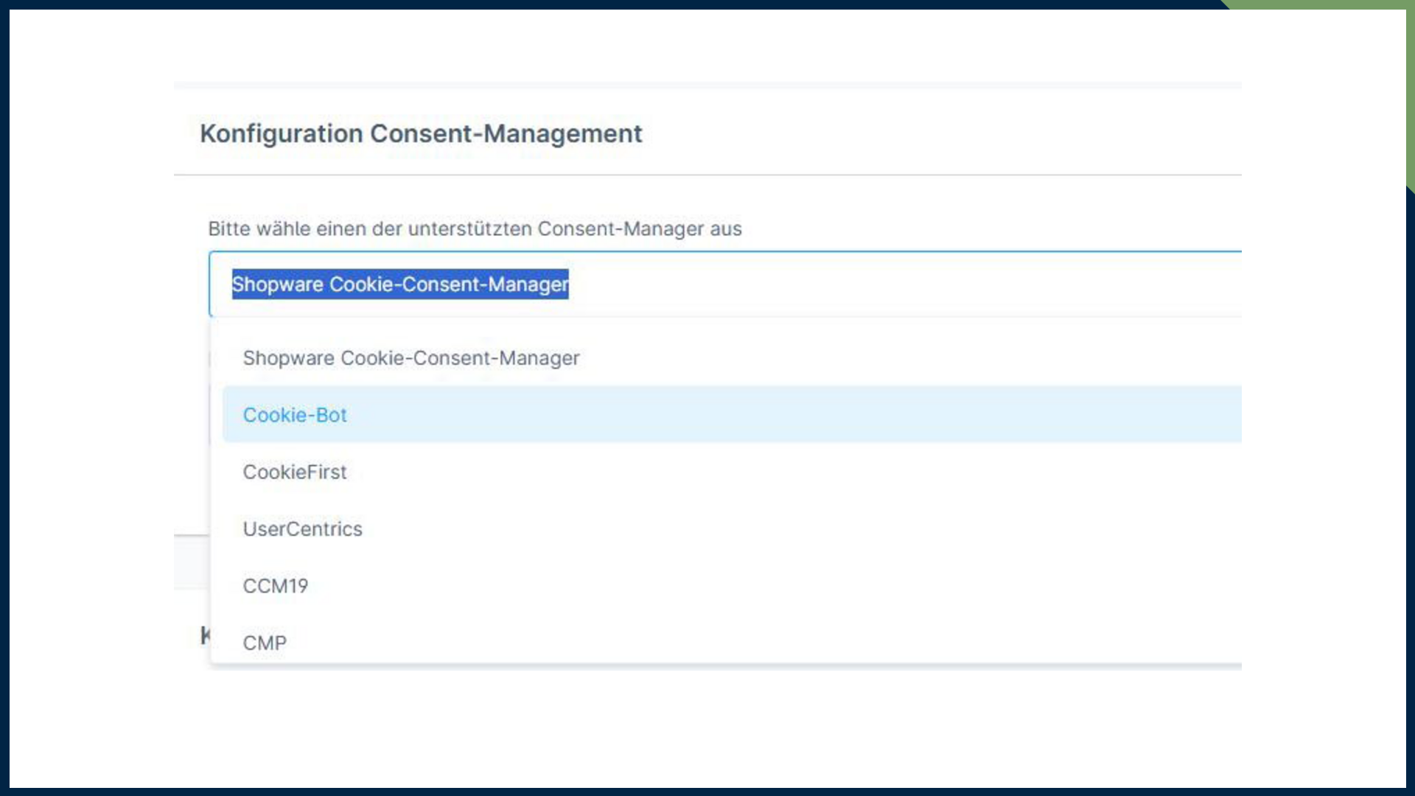The image size is (1415, 796).
Task: Click the divider line under the heading
Action: (x=707, y=175)
